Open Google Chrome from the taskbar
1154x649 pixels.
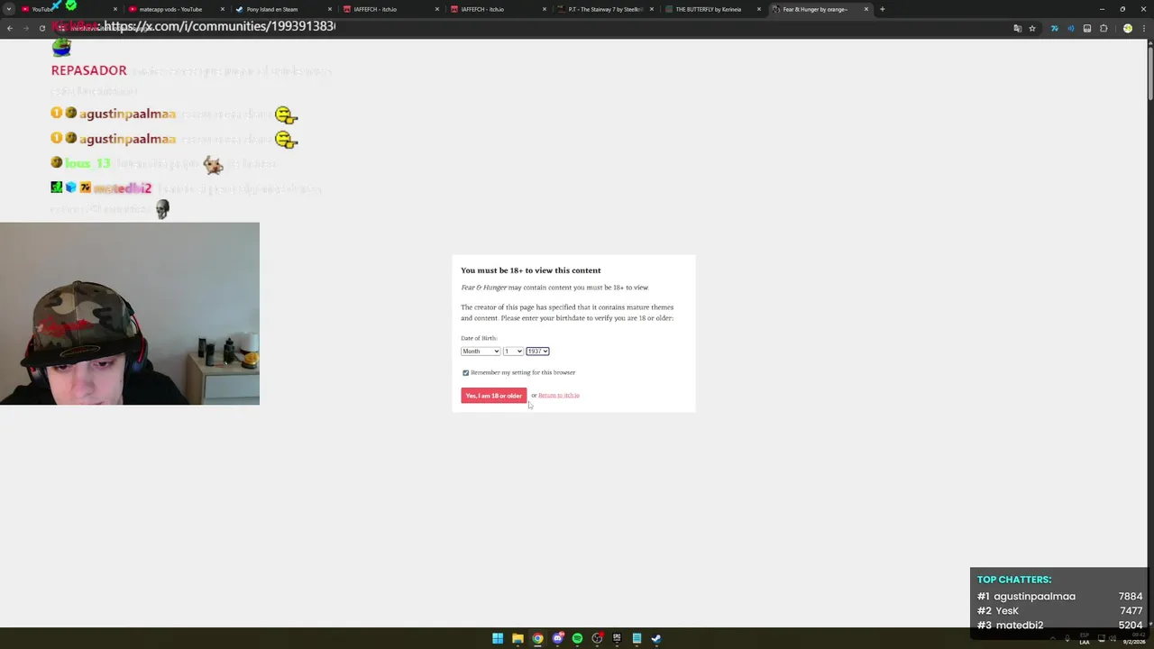point(537,638)
